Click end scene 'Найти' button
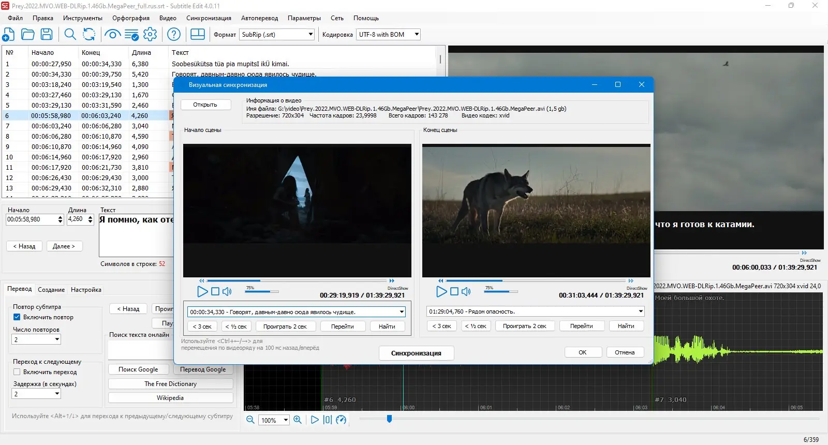The image size is (828, 445). (x=626, y=326)
